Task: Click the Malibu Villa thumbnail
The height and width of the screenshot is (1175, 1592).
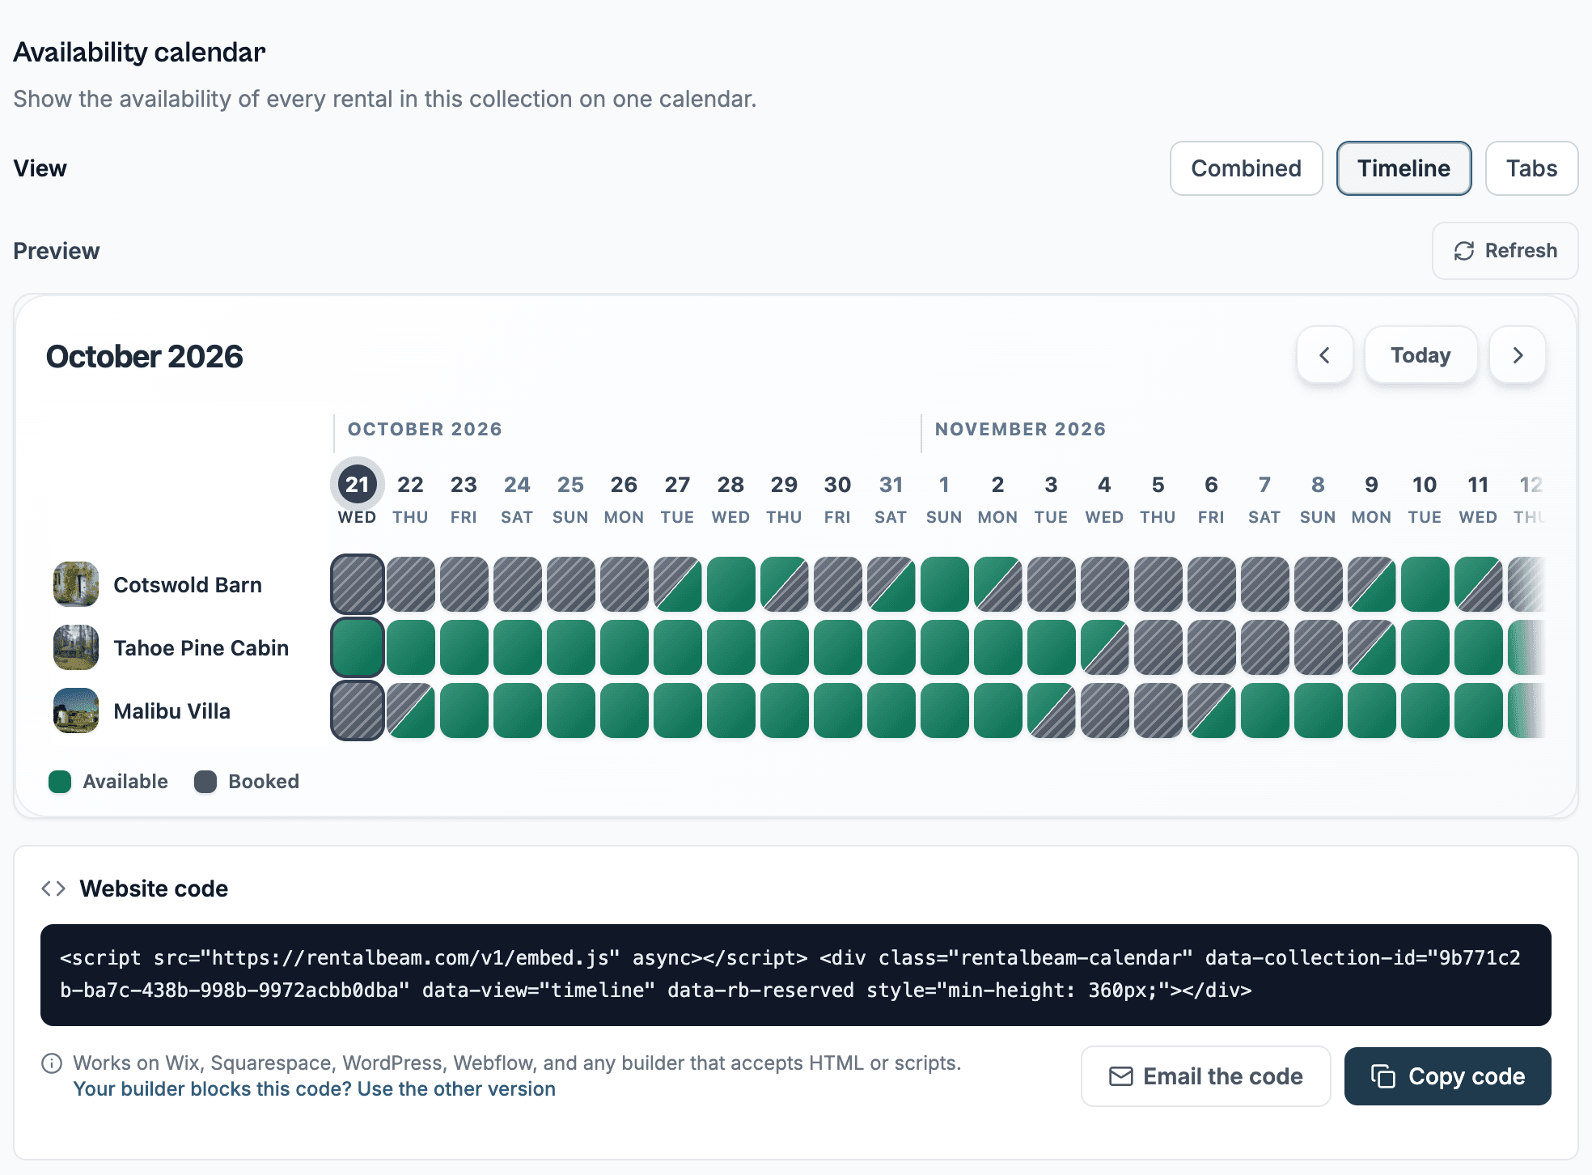Action: point(76,711)
